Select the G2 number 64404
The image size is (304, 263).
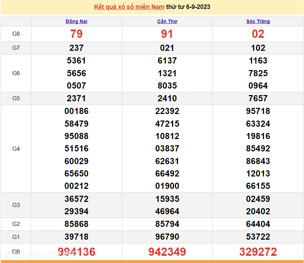coord(258,224)
